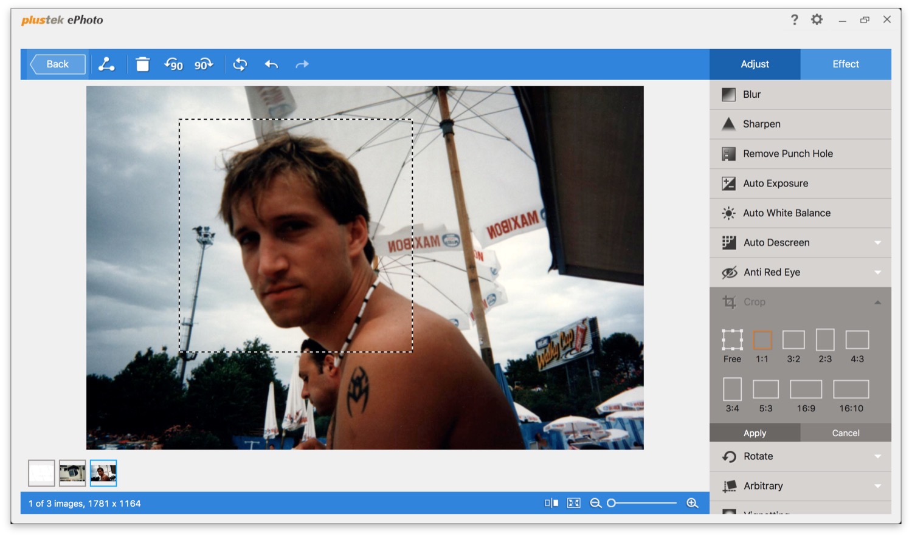Click the undo arrow in the toolbar
The image size is (912, 537).
point(271,64)
